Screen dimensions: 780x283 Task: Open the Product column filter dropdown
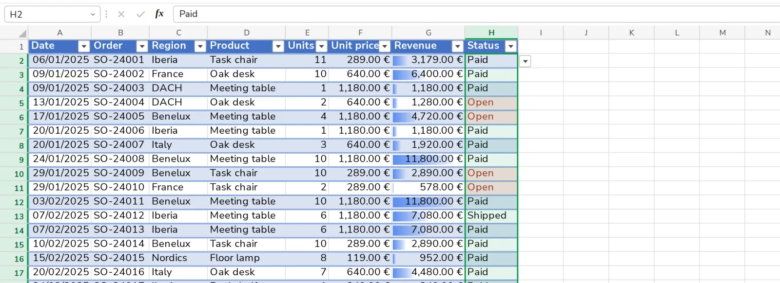click(278, 46)
